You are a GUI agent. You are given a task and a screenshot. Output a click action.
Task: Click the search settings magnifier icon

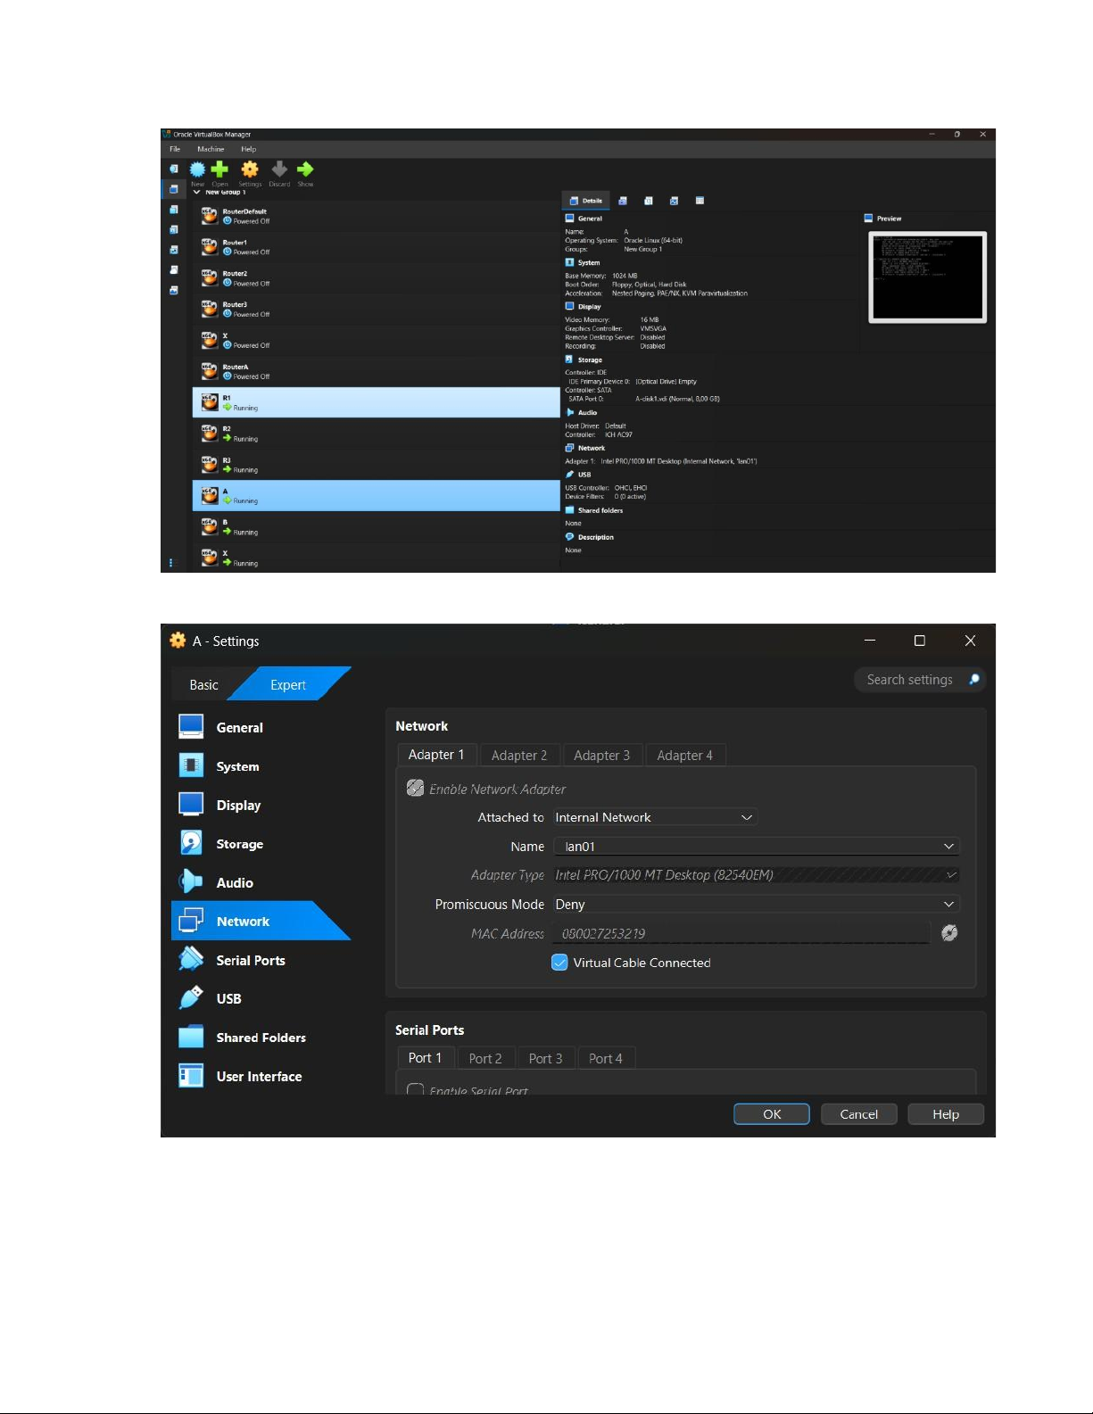coord(973,680)
